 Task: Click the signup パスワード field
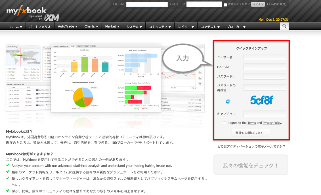tap(265, 76)
